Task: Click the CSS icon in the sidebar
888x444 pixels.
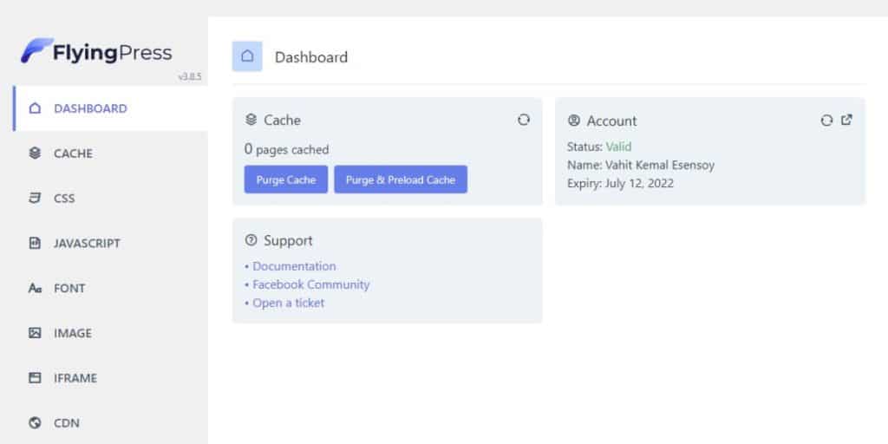Action: pos(35,199)
